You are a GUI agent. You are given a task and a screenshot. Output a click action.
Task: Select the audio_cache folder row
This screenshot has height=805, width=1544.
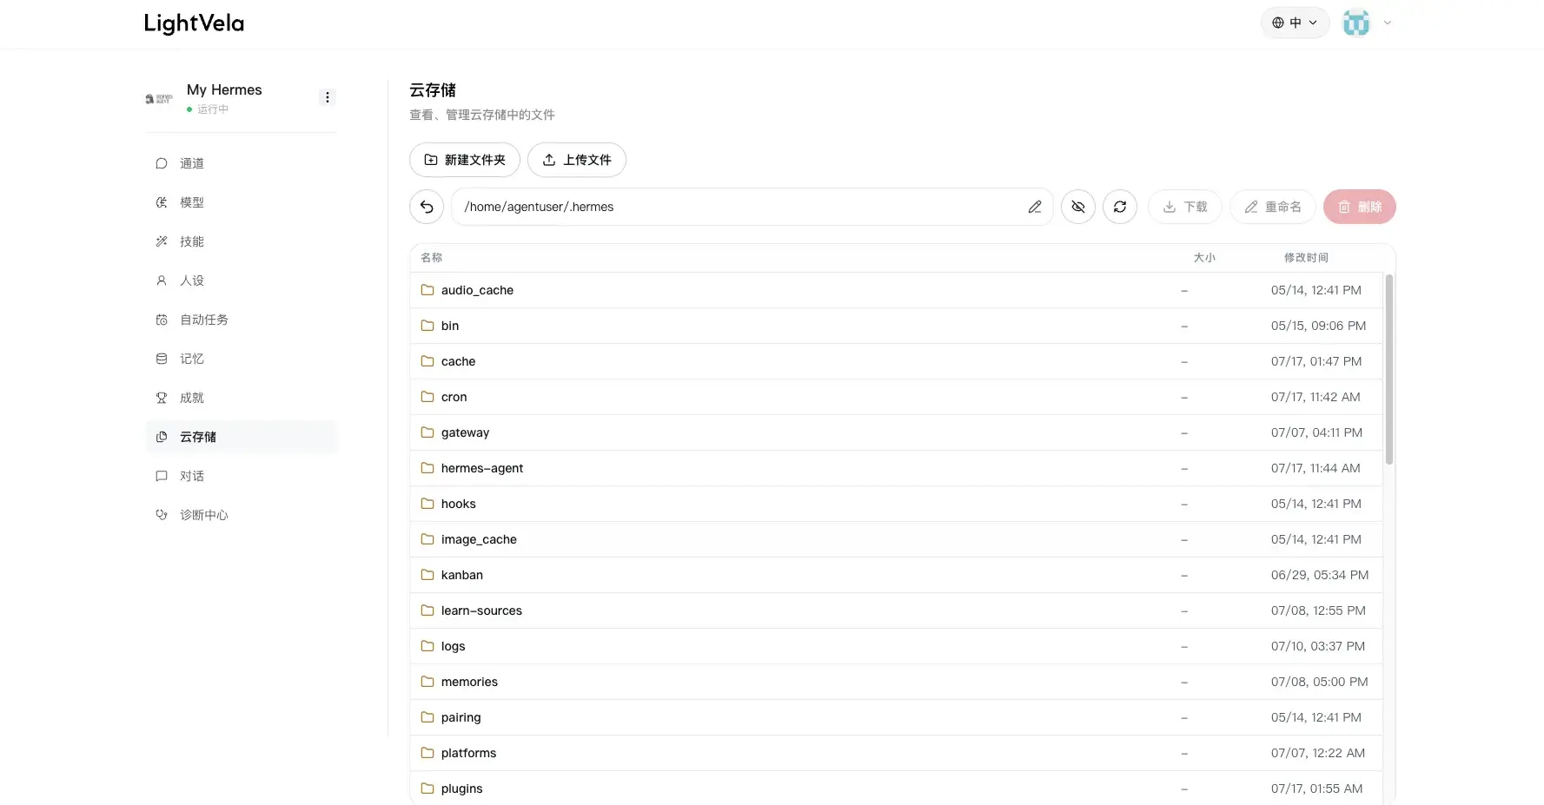(896, 290)
